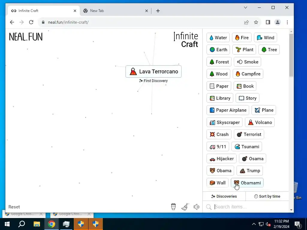Bookmark this page with the star
Screen dimensions: 307x230
click(x=256, y=22)
